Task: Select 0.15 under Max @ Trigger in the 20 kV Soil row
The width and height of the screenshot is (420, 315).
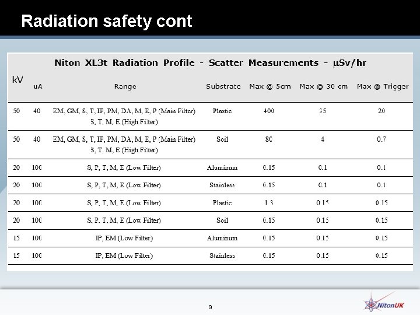Action: (x=381, y=220)
